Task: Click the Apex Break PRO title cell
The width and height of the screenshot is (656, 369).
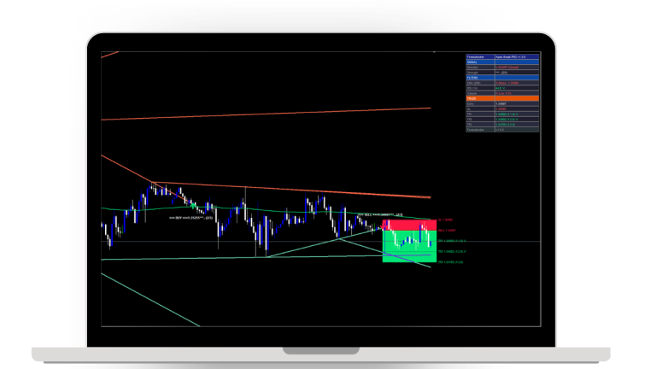Action: click(x=517, y=56)
